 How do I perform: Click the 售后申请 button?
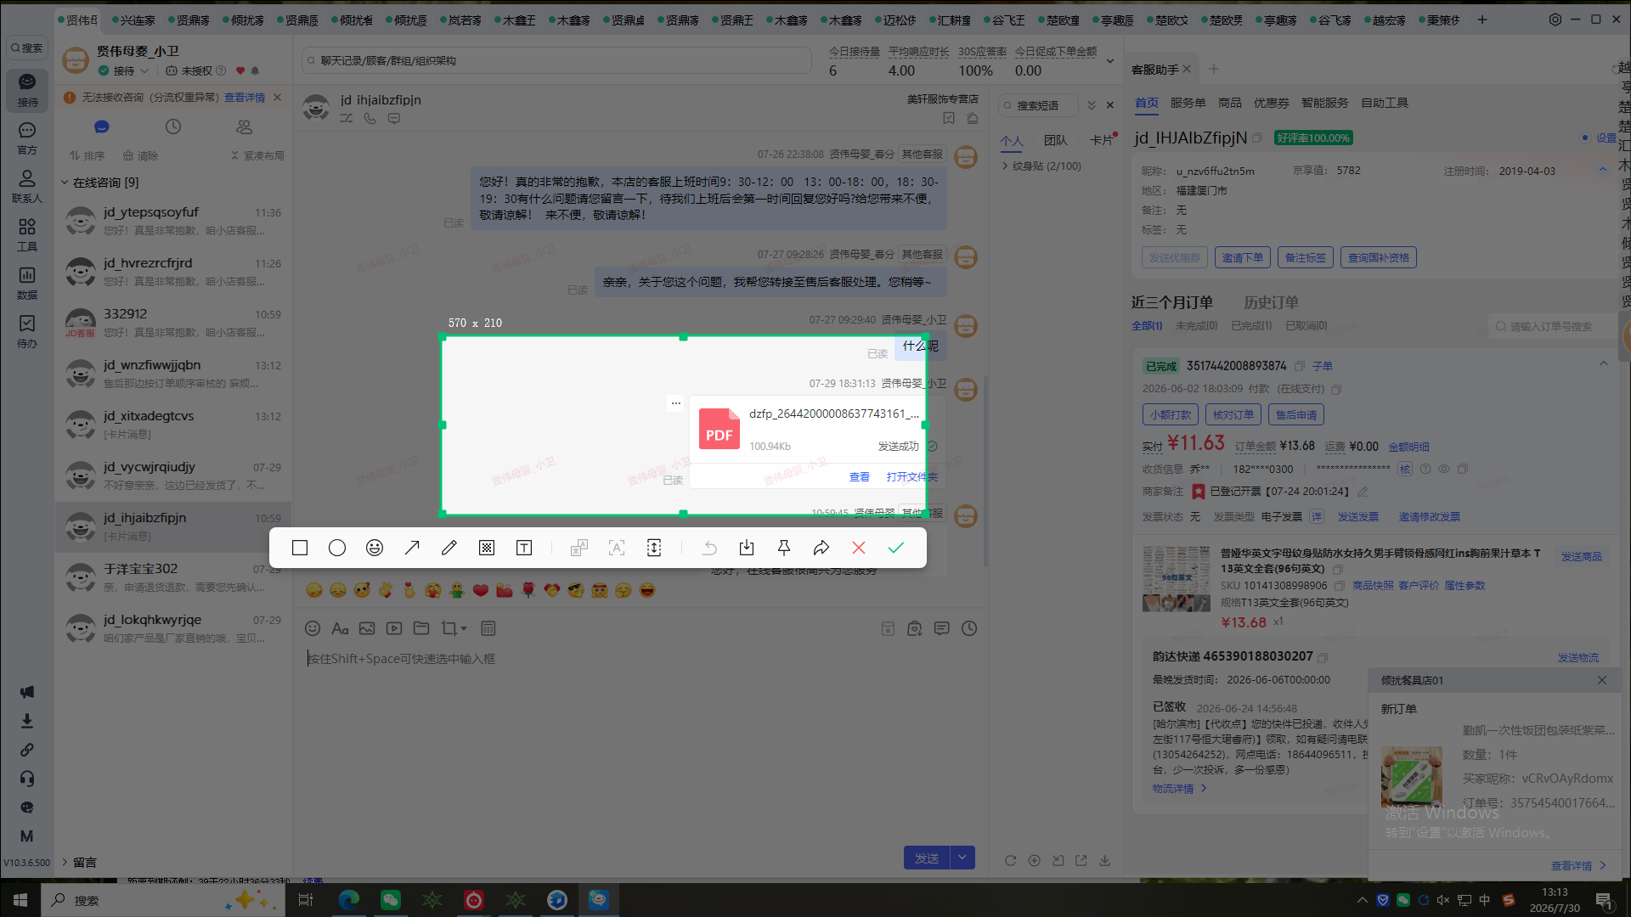click(x=1296, y=414)
